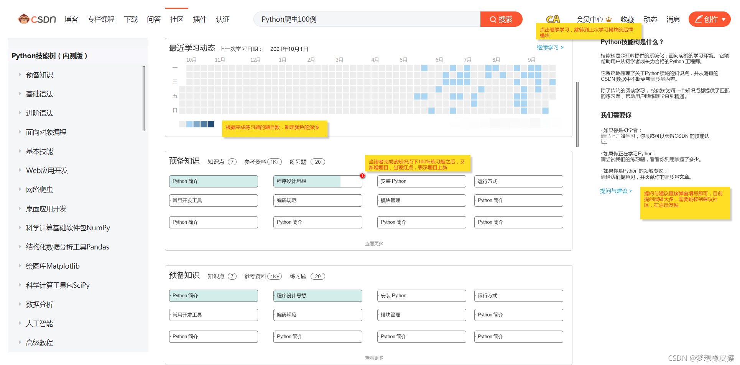Open the 问答 menu
This screenshot has width=740, height=365.
point(154,20)
